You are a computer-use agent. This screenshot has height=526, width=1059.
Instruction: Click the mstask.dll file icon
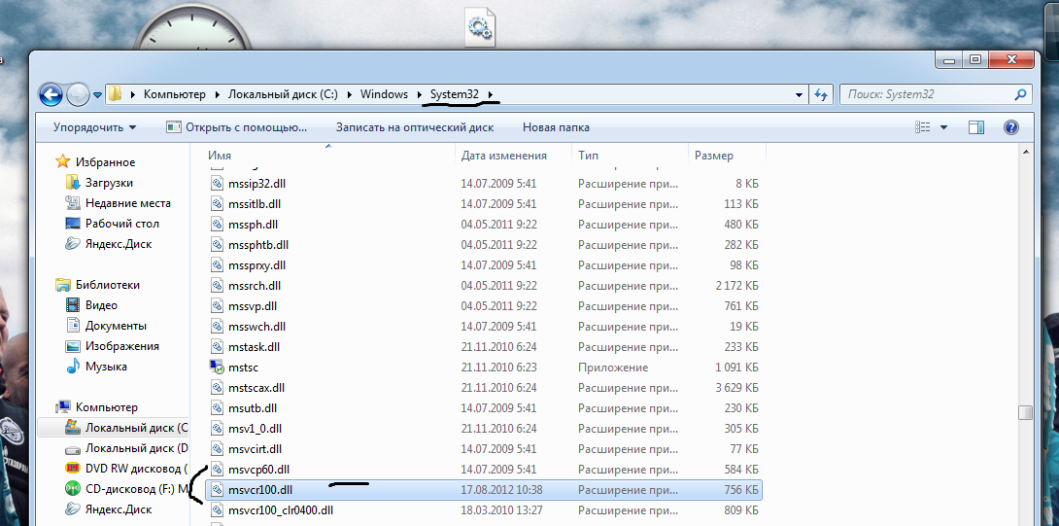(216, 346)
